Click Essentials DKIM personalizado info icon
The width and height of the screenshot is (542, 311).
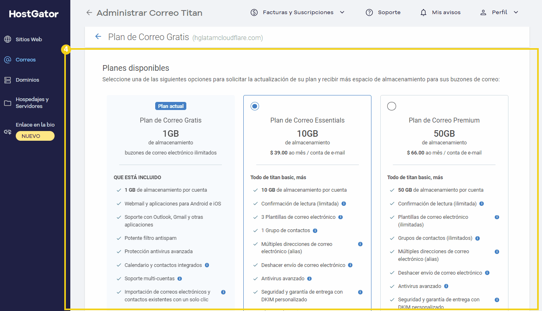pos(360,292)
